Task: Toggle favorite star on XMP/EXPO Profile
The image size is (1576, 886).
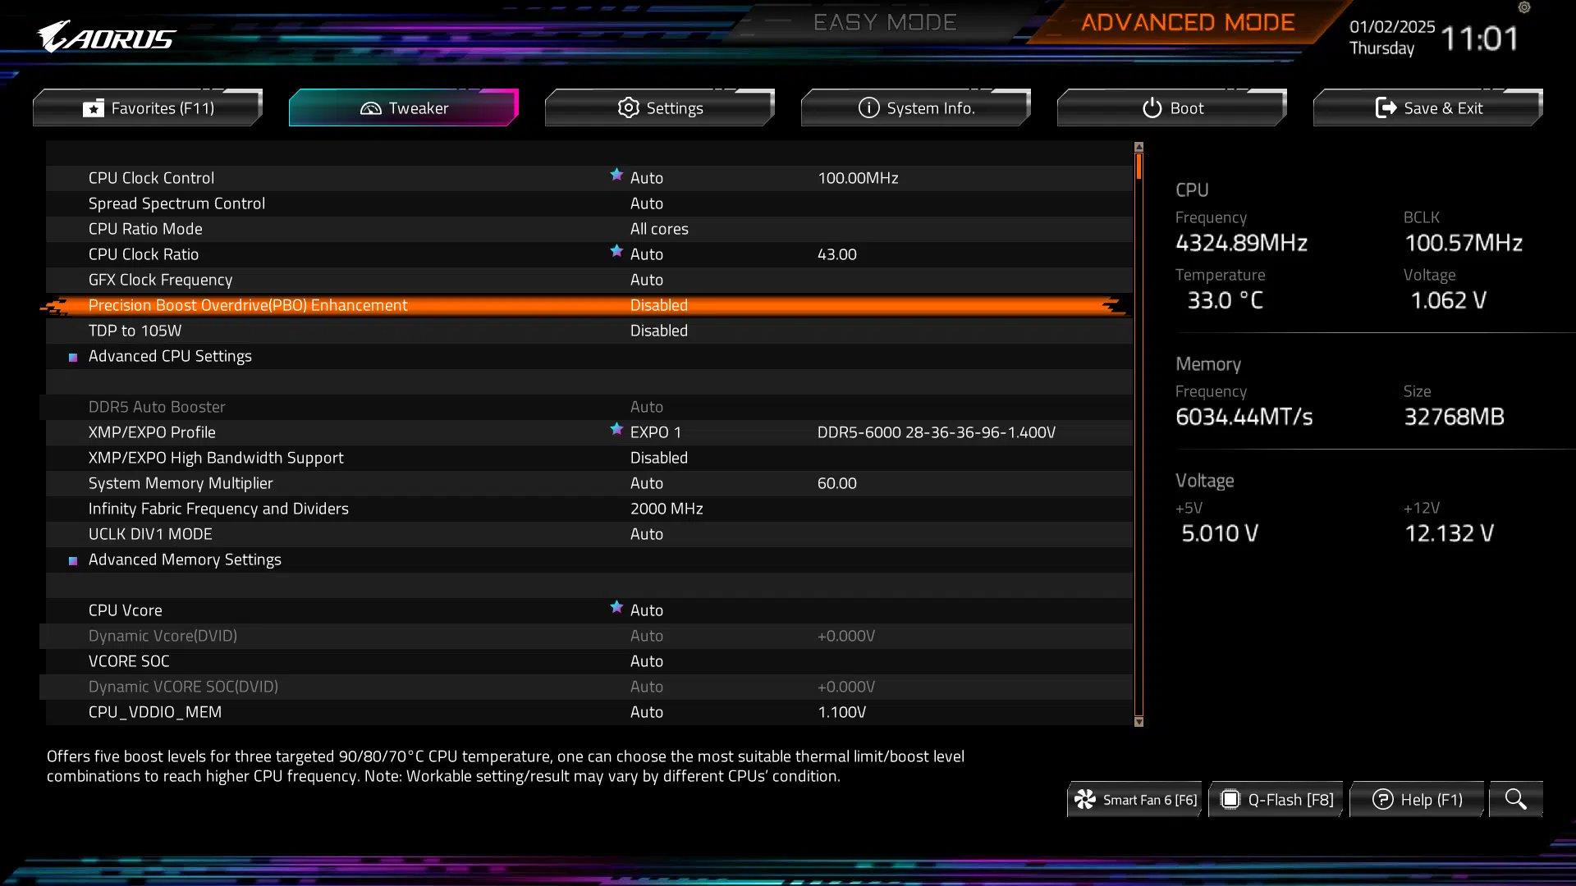Action: (616, 429)
